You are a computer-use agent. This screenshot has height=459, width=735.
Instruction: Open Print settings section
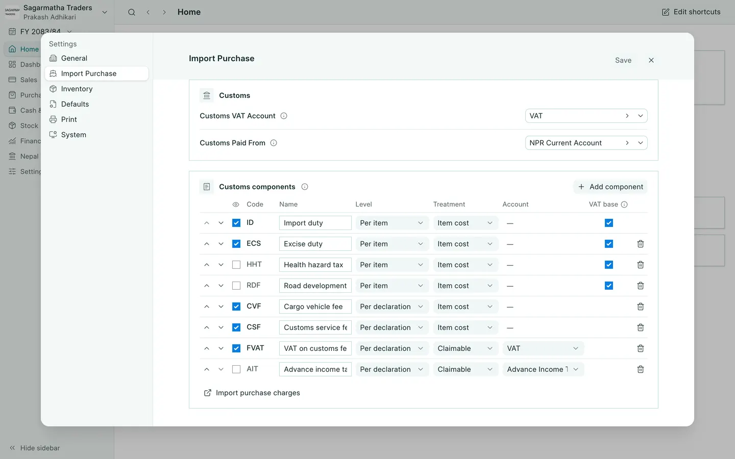click(x=97, y=119)
